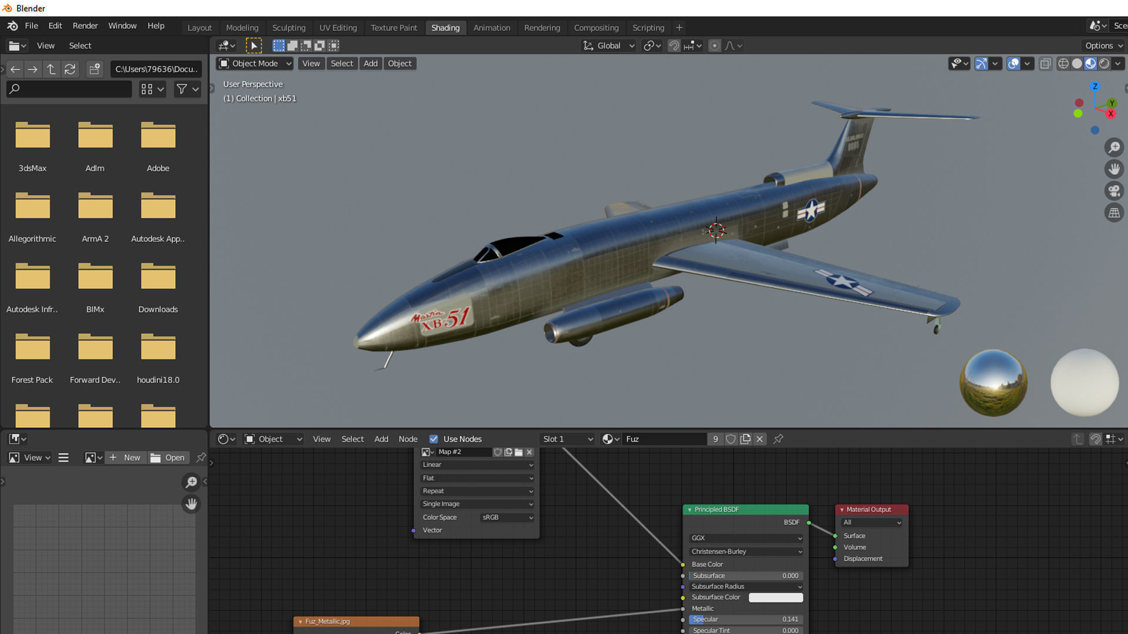This screenshot has height=634, width=1128.
Task: Adjust the Subsurface value slider
Action: (x=746, y=576)
